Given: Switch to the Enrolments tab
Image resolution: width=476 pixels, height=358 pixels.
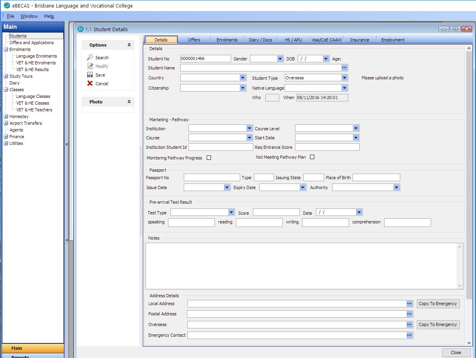Looking at the screenshot, I should pyautogui.click(x=227, y=40).
